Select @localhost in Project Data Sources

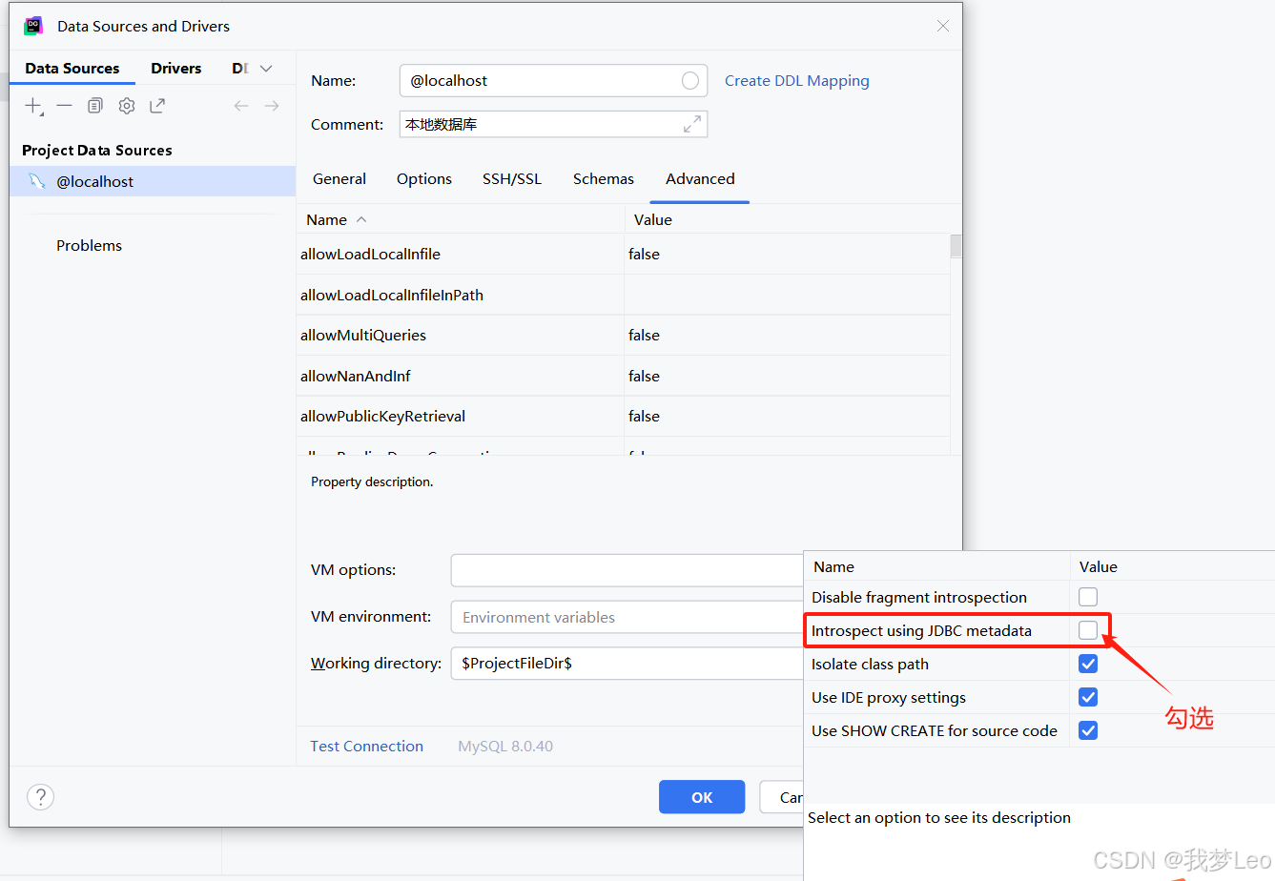pos(153,181)
